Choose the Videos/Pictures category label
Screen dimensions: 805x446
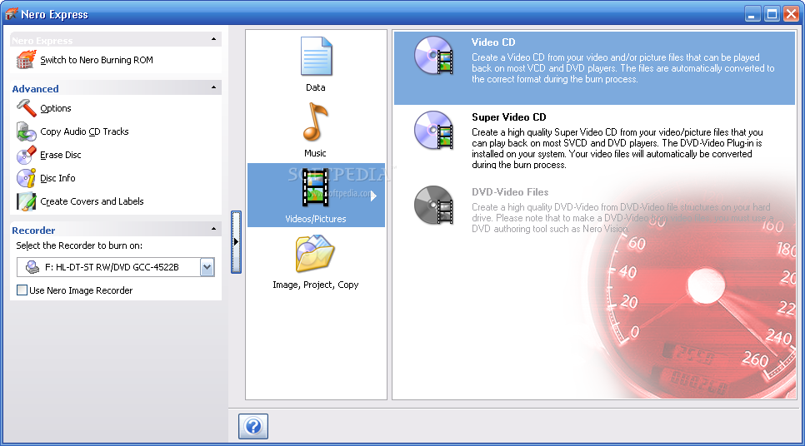(x=316, y=219)
